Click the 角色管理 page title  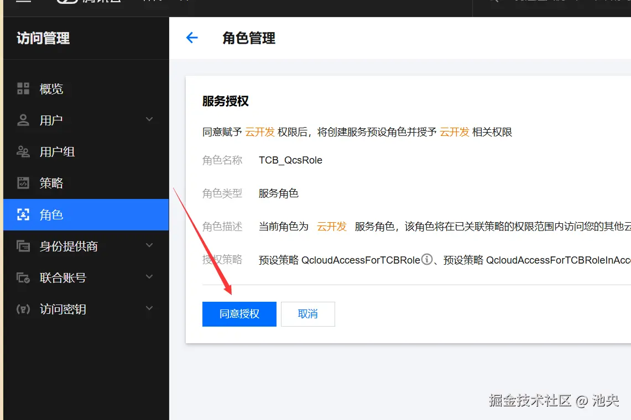pos(249,38)
